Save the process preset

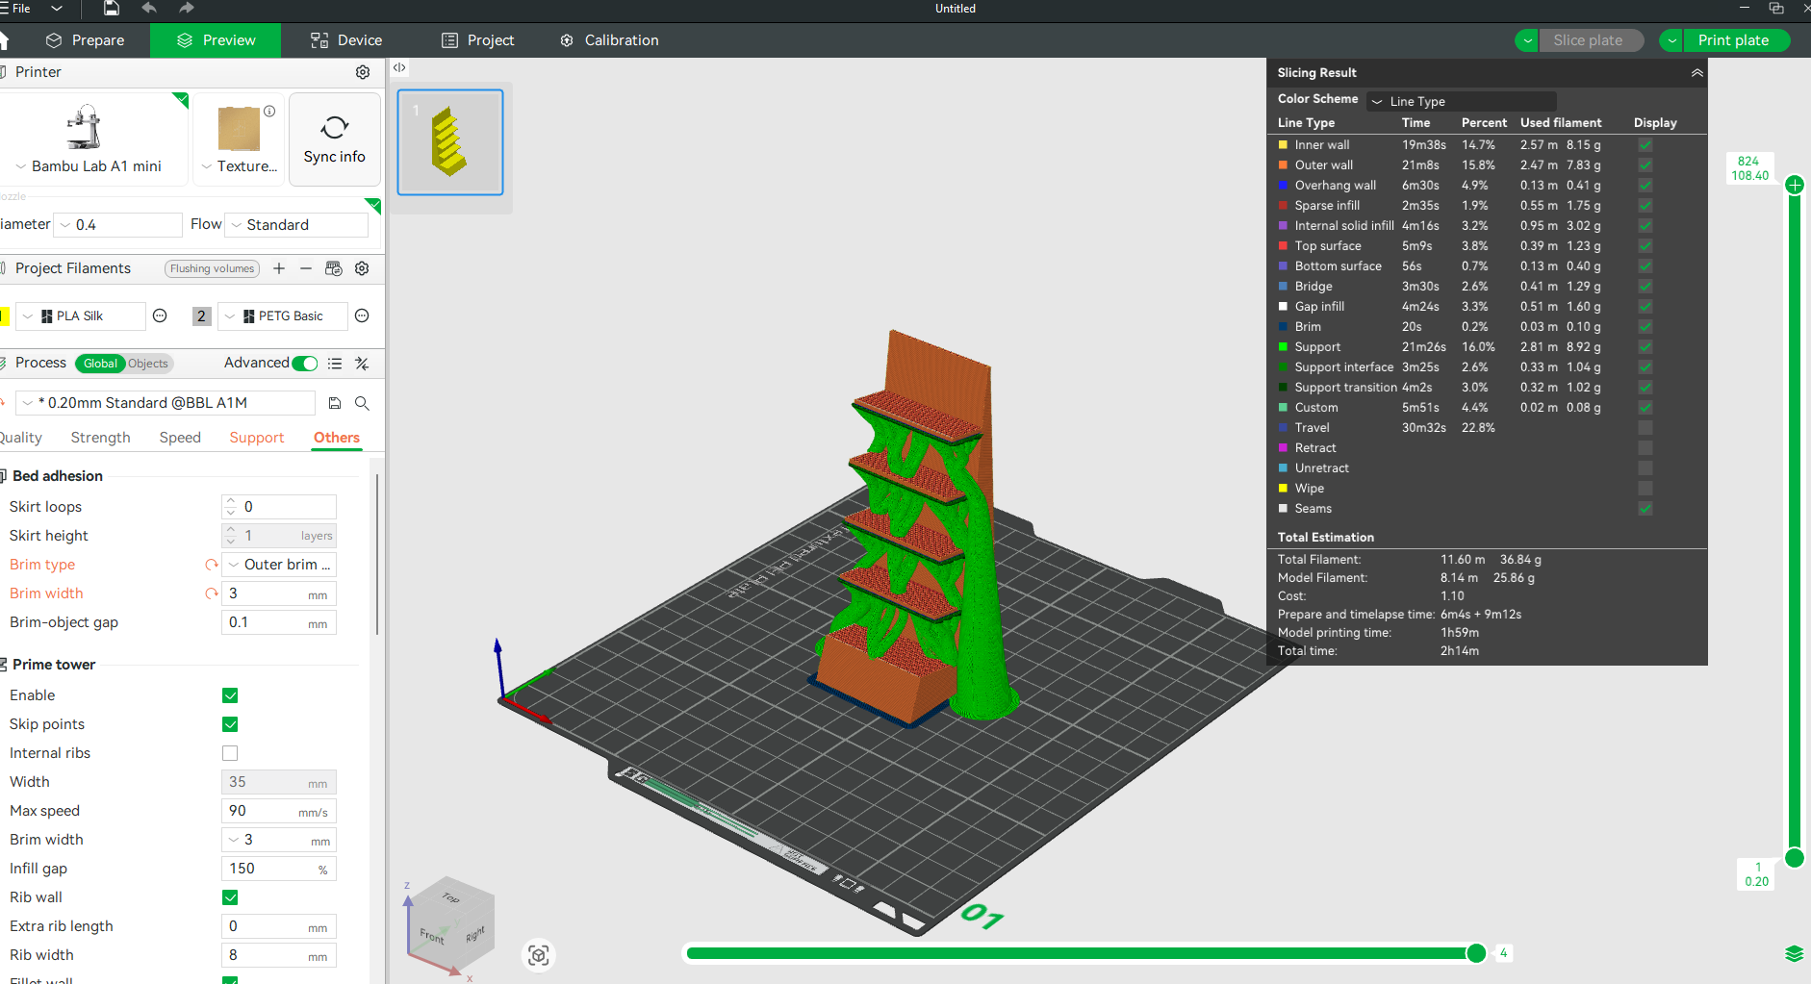[335, 403]
